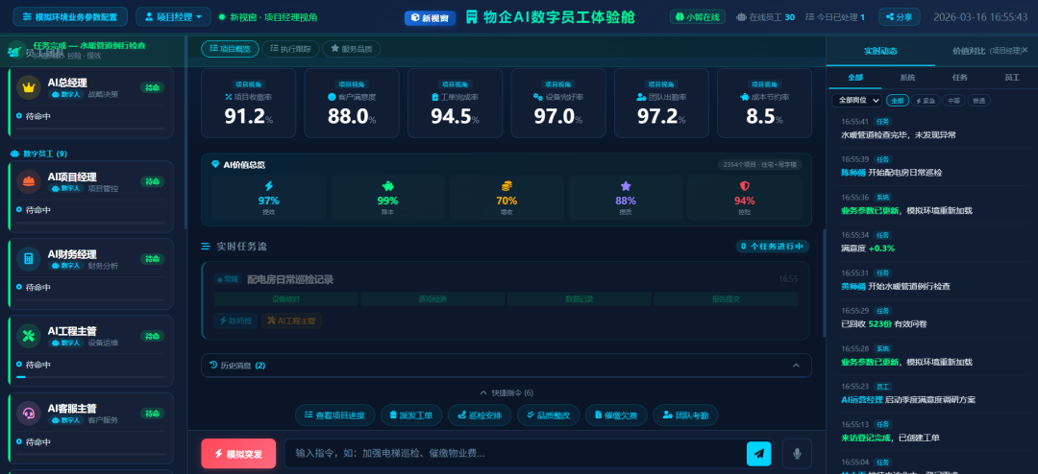Click the AI工程主管 tag in the task card
1038x474 pixels.
click(x=292, y=320)
